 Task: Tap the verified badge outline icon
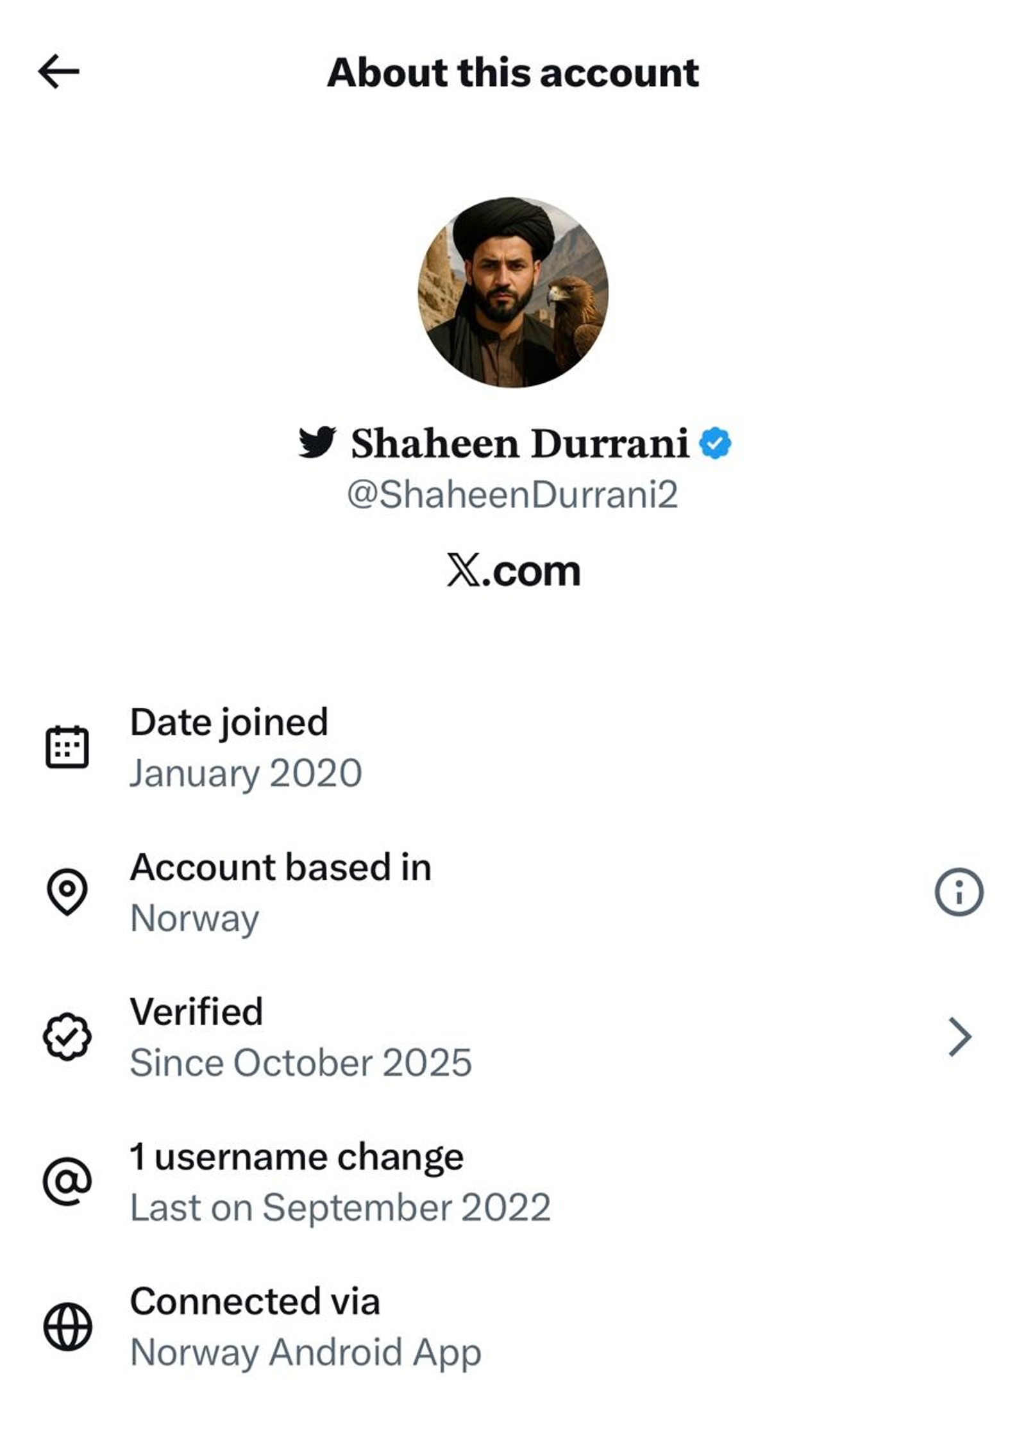[67, 1037]
